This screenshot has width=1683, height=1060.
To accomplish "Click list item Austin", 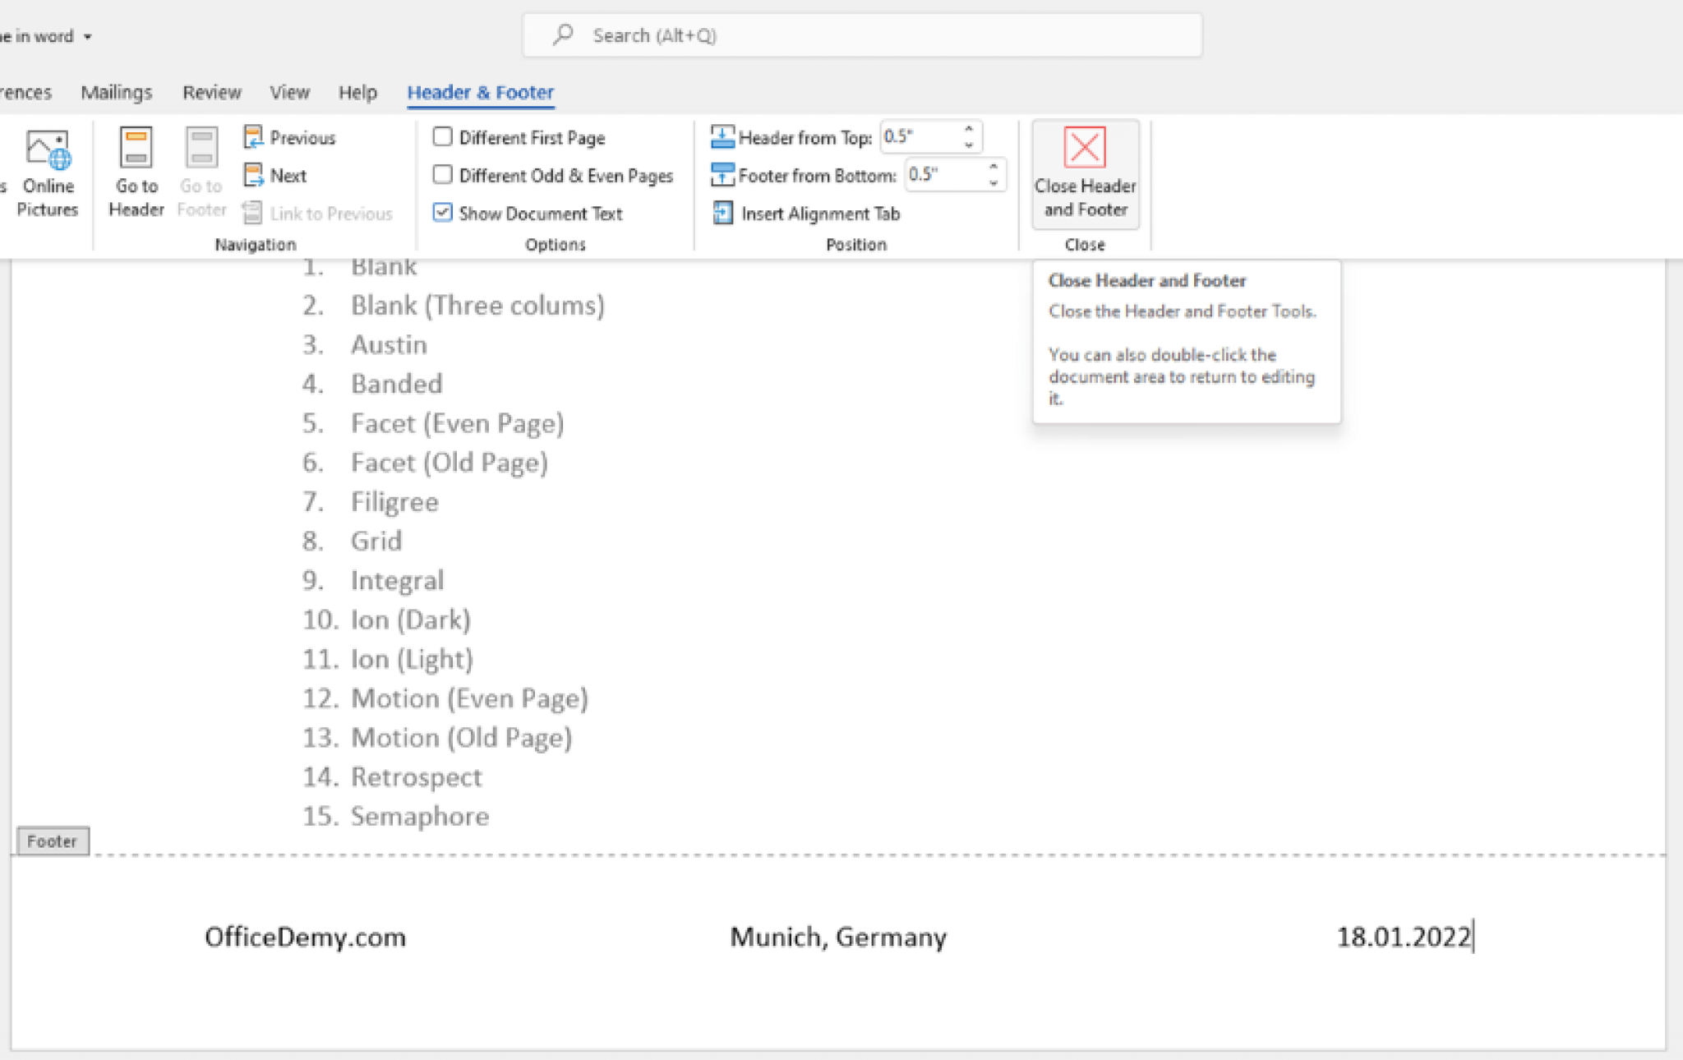I will (x=389, y=344).
